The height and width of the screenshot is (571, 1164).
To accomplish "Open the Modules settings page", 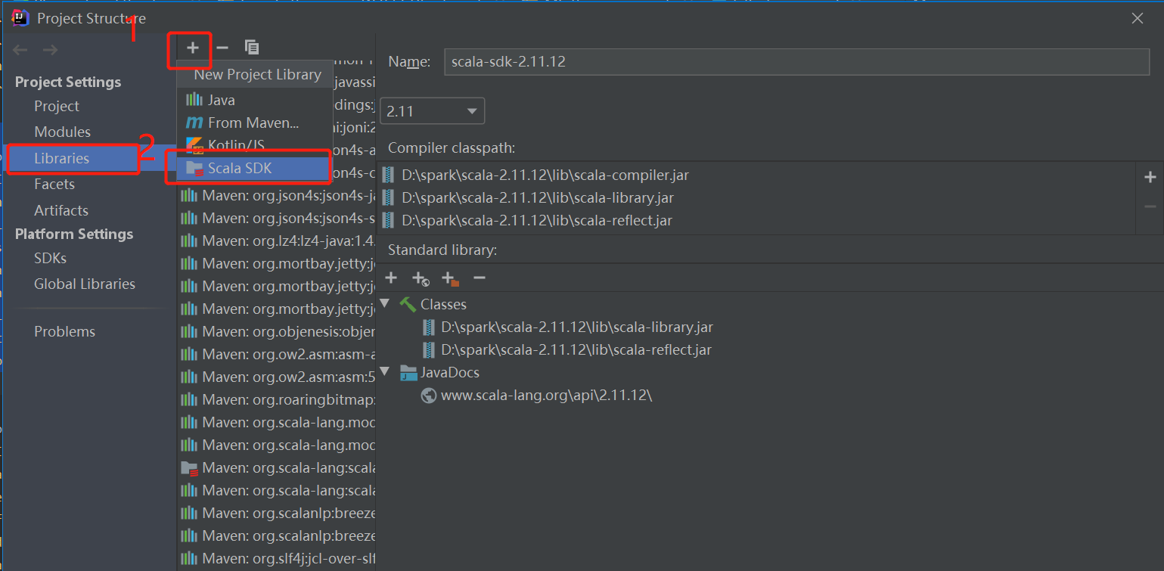I will point(62,132).
